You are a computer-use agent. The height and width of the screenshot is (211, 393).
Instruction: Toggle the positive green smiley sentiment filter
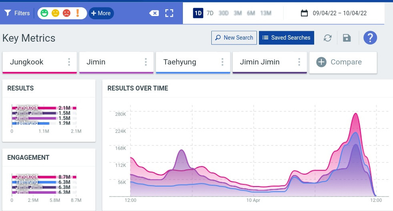point(44,13)
